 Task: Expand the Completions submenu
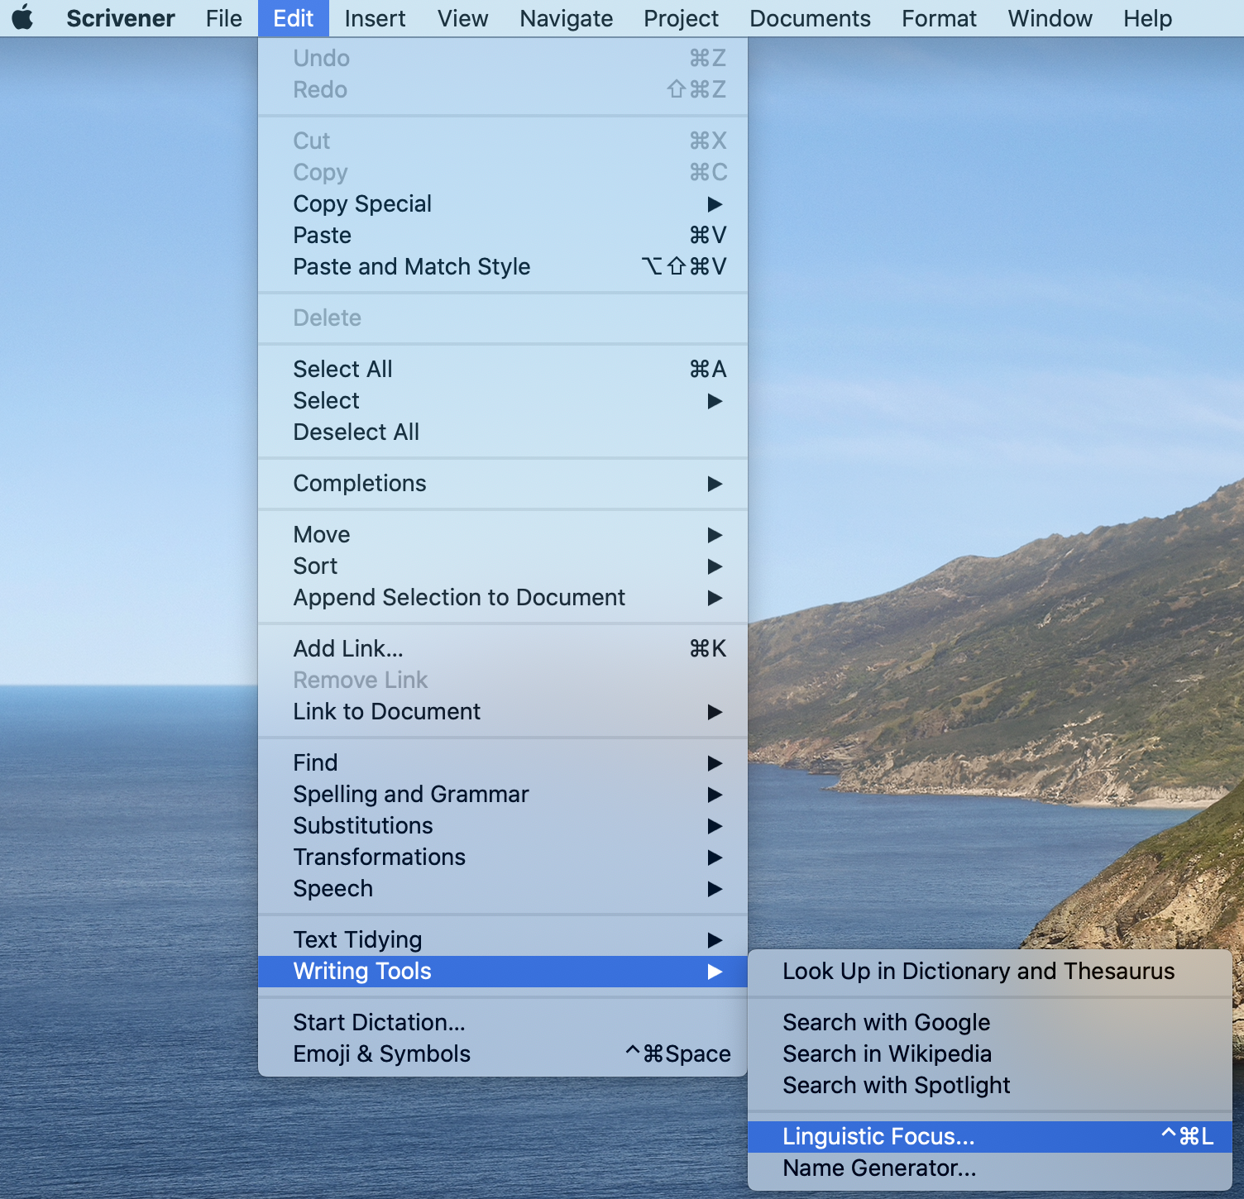(503, 484)
